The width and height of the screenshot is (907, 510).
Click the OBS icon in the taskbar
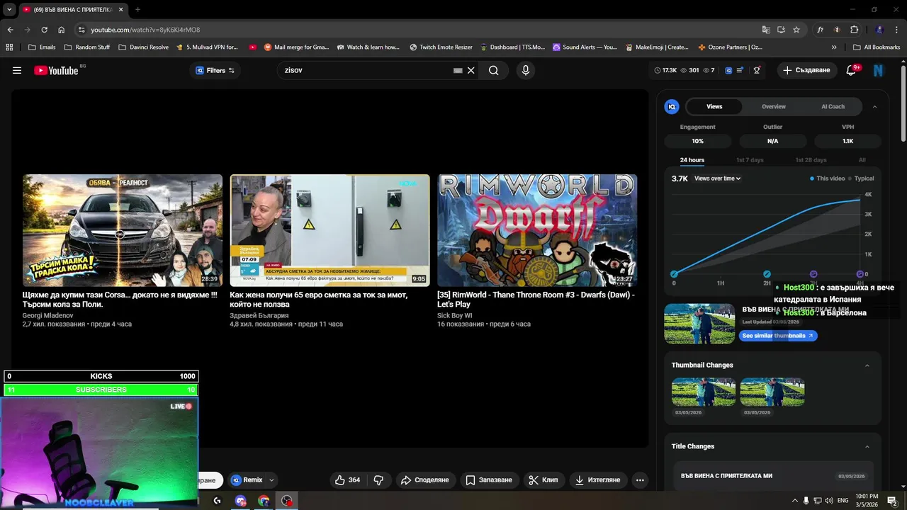(287, 501)
